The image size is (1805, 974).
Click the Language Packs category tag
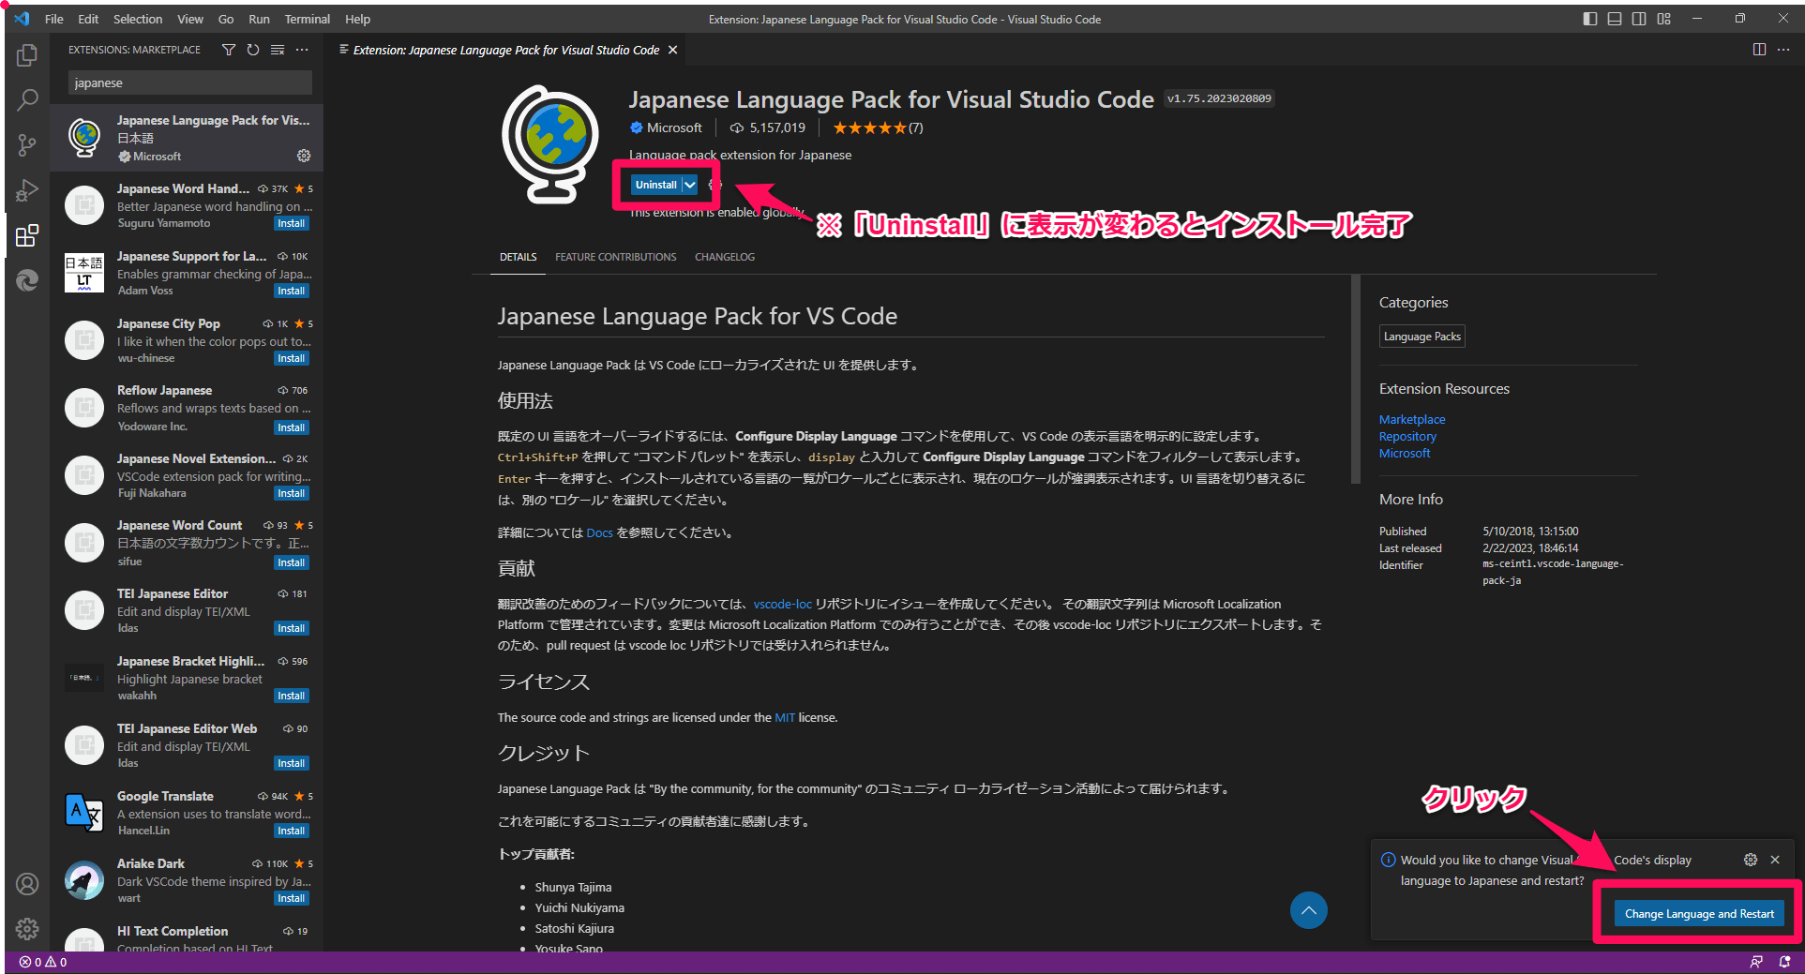[x=1421, y=337]
